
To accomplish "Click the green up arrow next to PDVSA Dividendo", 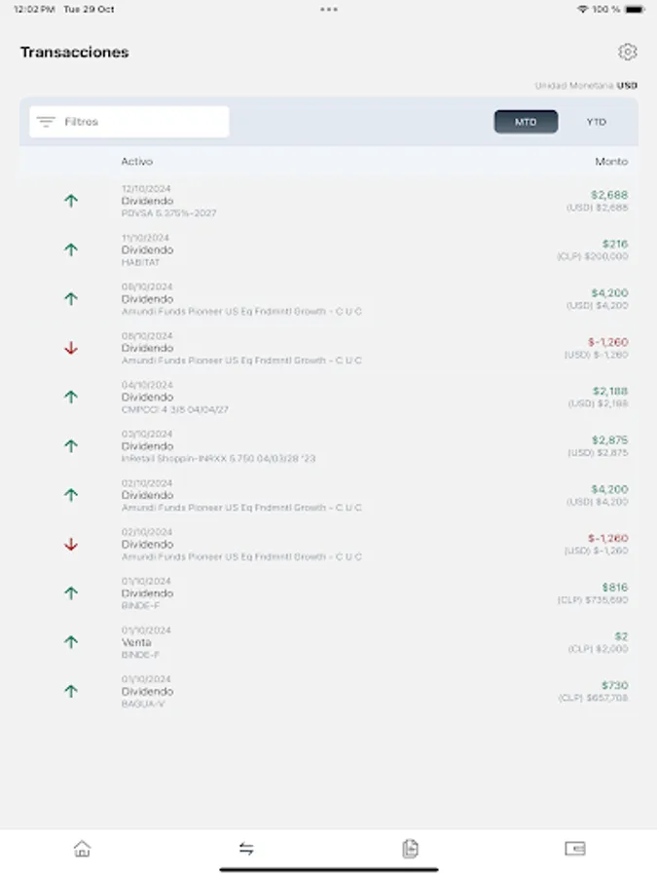I will pos(71,200).
